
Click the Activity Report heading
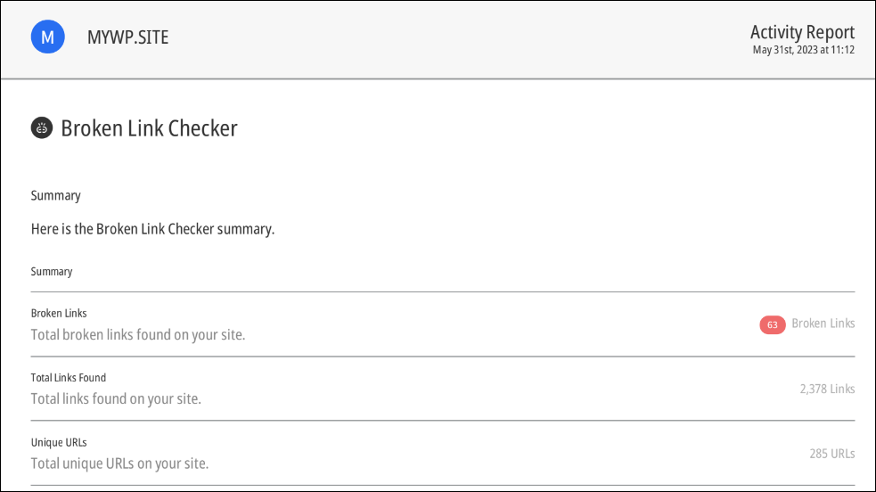(802, 32)
